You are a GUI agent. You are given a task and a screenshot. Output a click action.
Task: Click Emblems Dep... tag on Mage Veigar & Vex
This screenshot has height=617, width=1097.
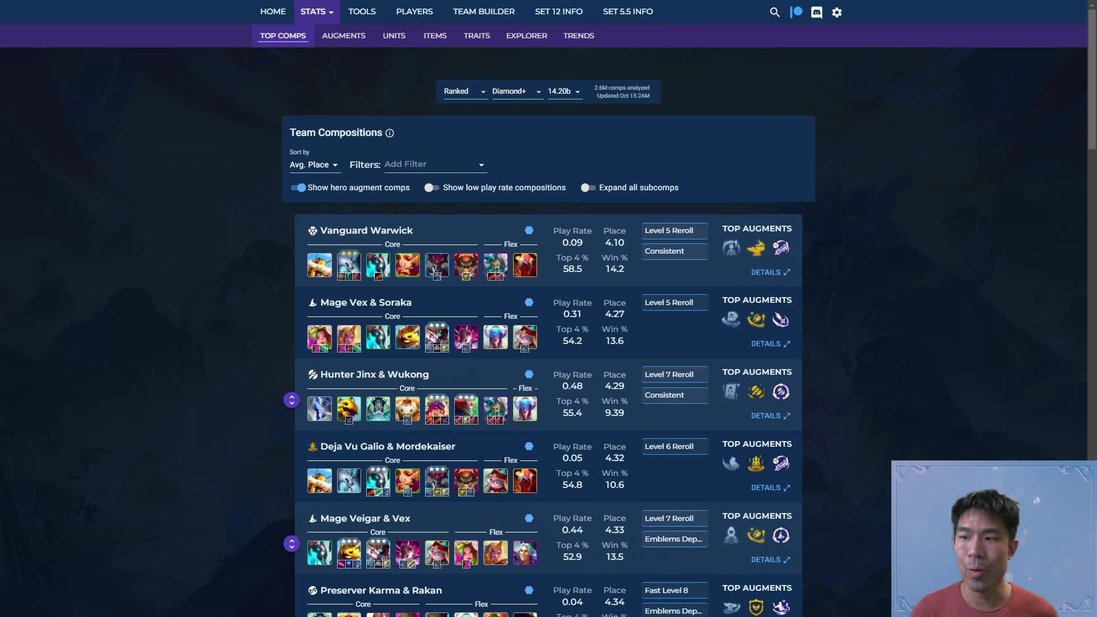(x=675, y=539)
